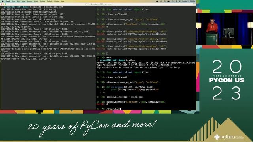Open the Session menu
The image size is (253, 142).
coord(29,1)
